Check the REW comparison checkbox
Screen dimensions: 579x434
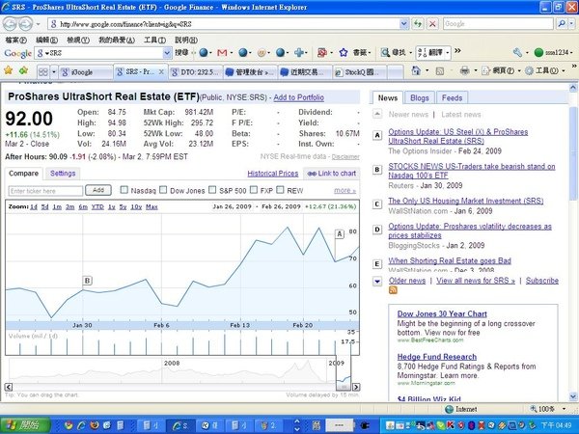[280, 190]
